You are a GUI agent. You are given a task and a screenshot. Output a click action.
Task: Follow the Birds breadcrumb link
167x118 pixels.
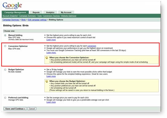pyautogui.click(x=24, y=20)
